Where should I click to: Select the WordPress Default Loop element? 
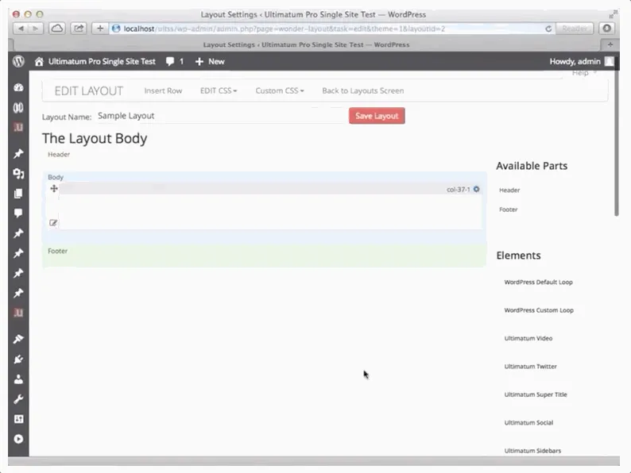tap(539, 282)
